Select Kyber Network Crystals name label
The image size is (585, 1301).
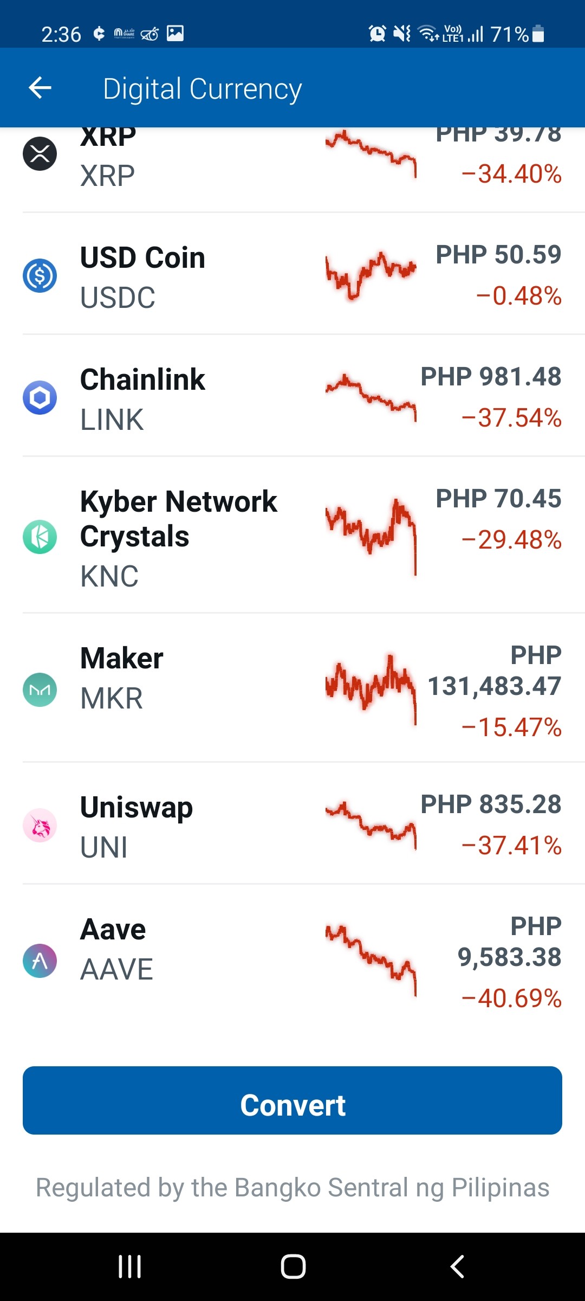[179, 519]
